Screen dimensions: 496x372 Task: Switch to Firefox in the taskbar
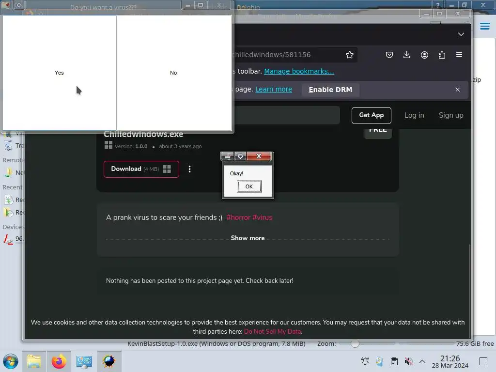tap(59, 361)
